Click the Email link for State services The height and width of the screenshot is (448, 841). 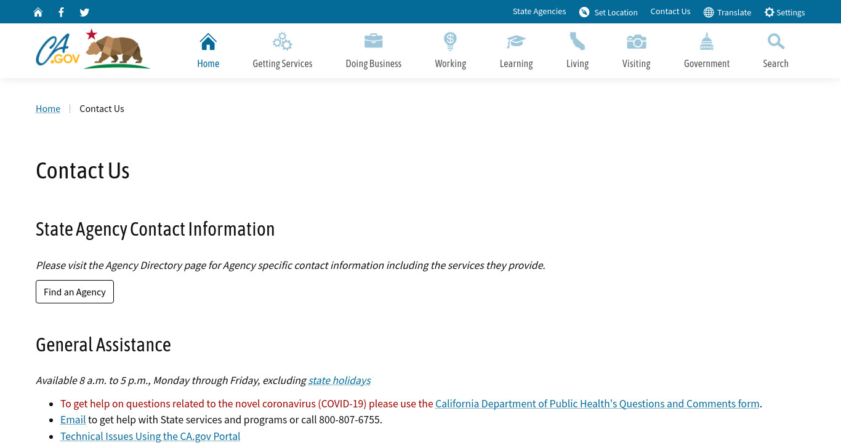73,420
